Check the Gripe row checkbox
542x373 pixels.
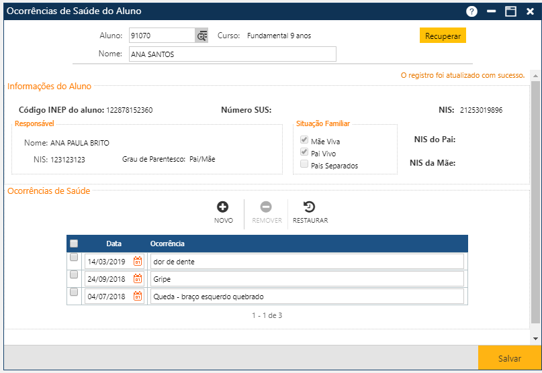[x=74, y=275]
